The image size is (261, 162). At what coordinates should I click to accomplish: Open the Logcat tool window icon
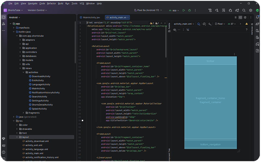pos(4,145)
